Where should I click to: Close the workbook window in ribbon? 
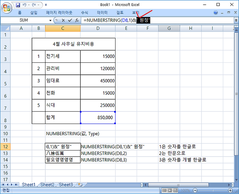(x=235, y=13)
